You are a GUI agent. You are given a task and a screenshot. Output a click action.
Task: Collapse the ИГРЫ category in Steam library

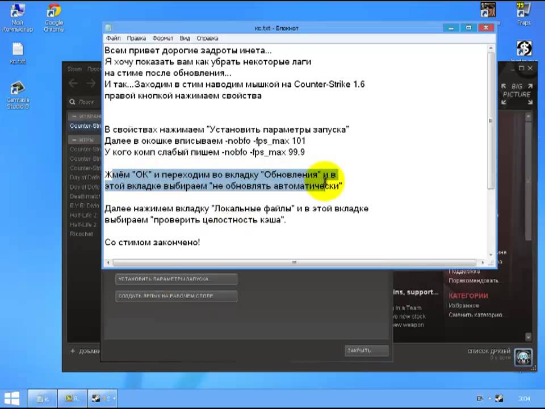74,140
